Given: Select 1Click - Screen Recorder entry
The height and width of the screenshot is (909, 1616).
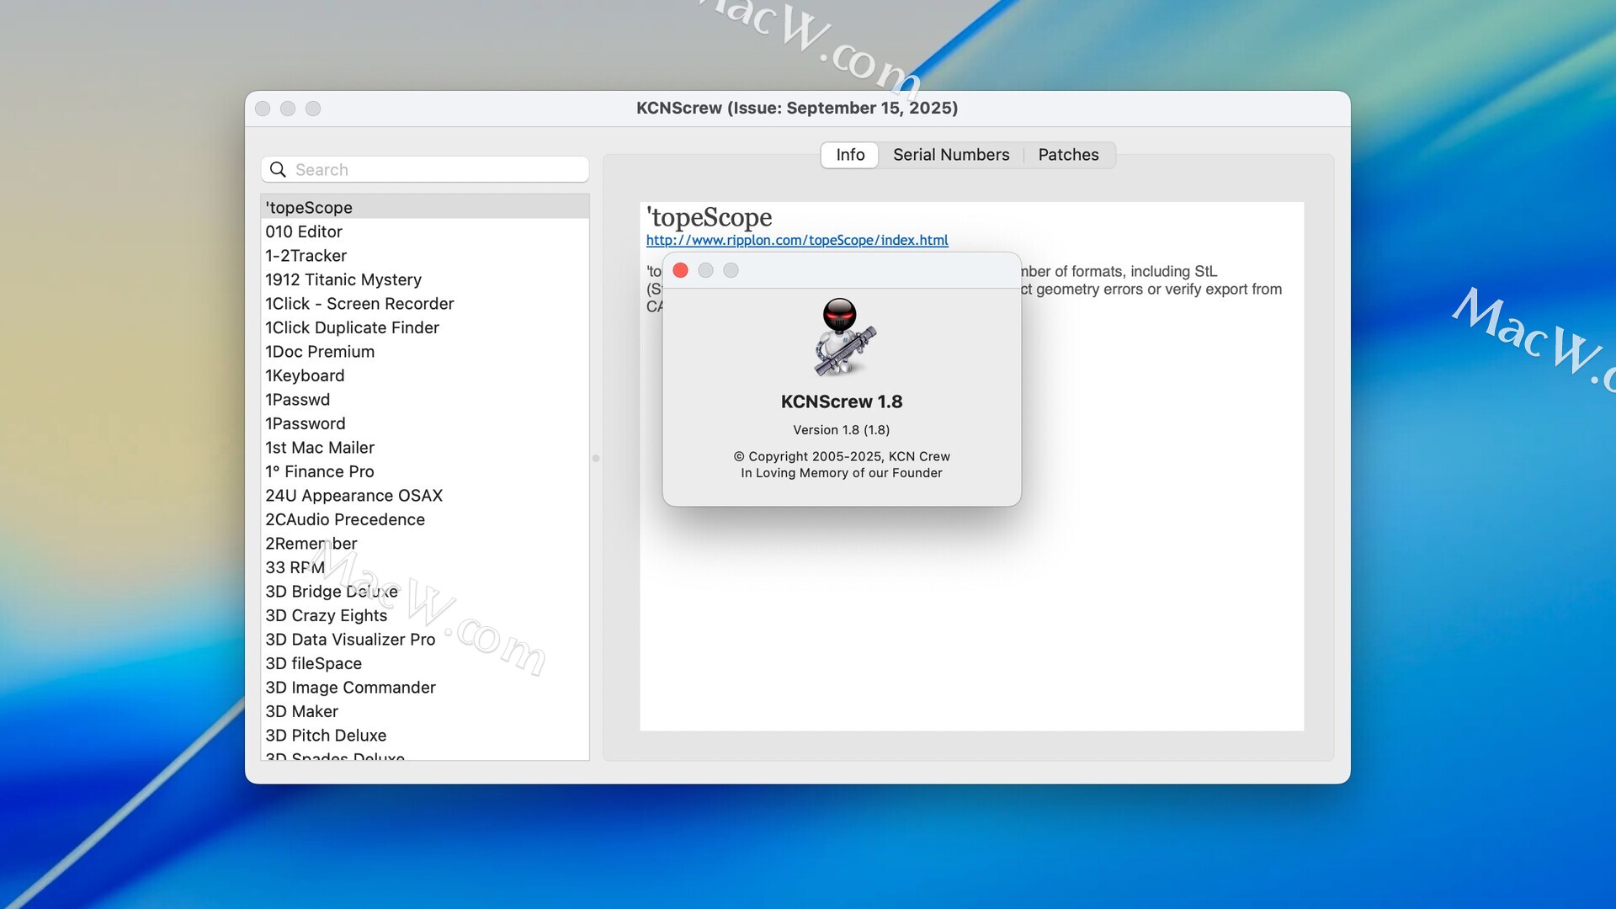Looking at the screenshot, I should pyautogui.click(x=425, y=303).
